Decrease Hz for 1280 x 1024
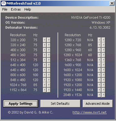Screen dimensions: 116x121 point(100,55)
